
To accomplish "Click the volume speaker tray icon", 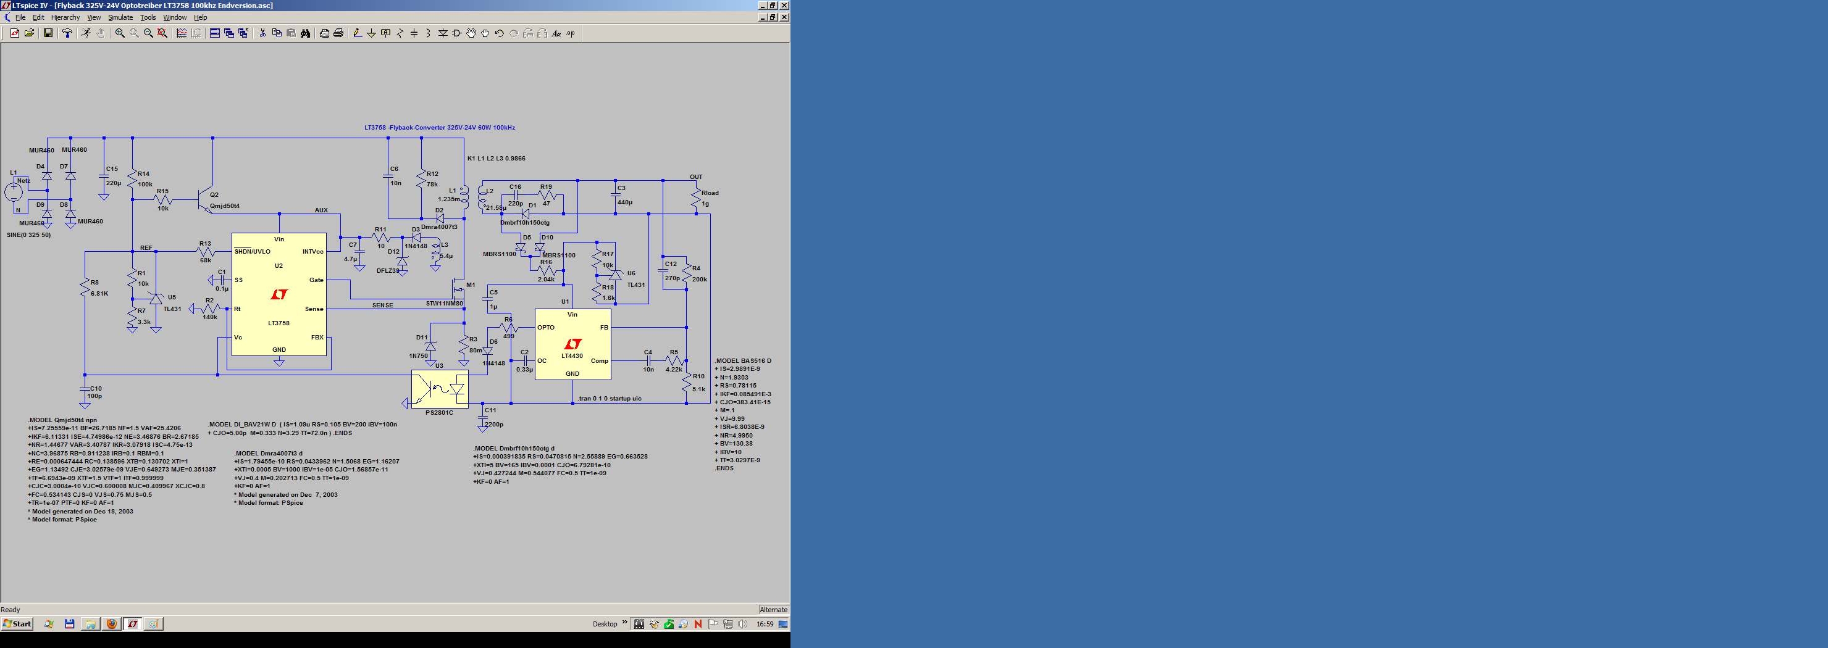I will (742, 624).
